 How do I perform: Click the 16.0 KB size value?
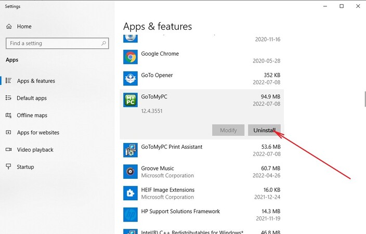pos(272,190)
